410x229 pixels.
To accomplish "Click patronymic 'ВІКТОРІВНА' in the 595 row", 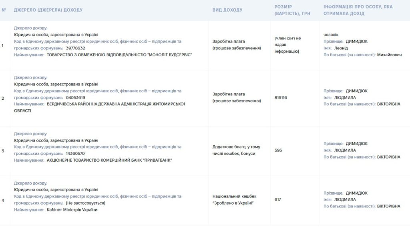I will point(388,157).
